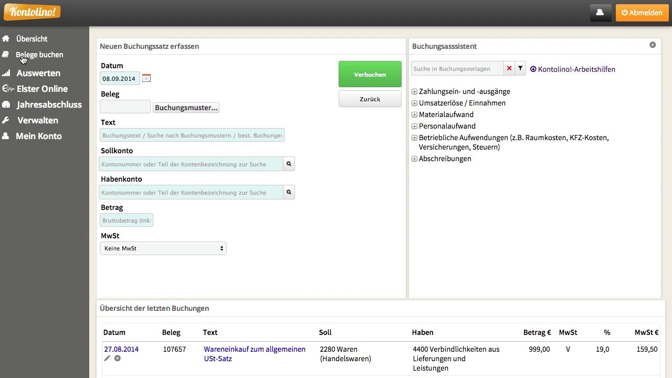Close the Buchungsassistent panel
Image resolution: width=672 pixels, height=378 pixels.
click(653, 45)
